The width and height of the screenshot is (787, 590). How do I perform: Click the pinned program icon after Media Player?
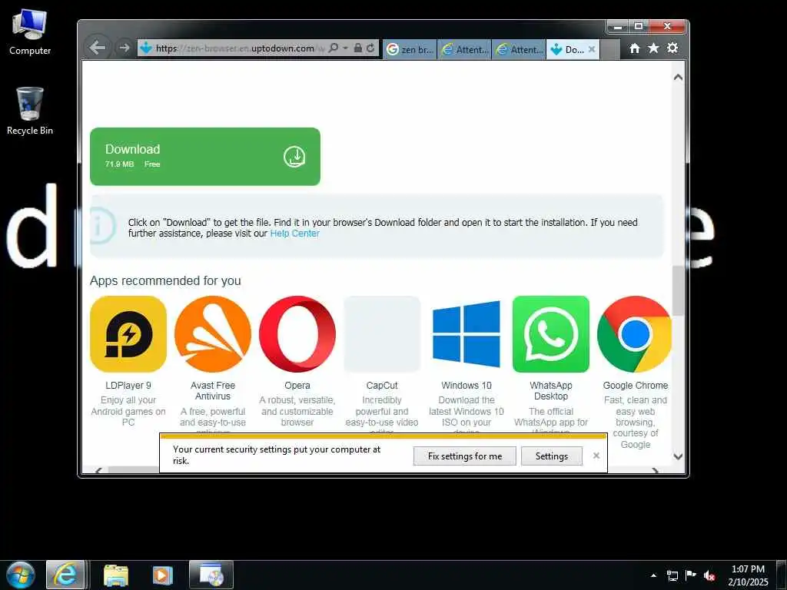click(x=211, y=575)
